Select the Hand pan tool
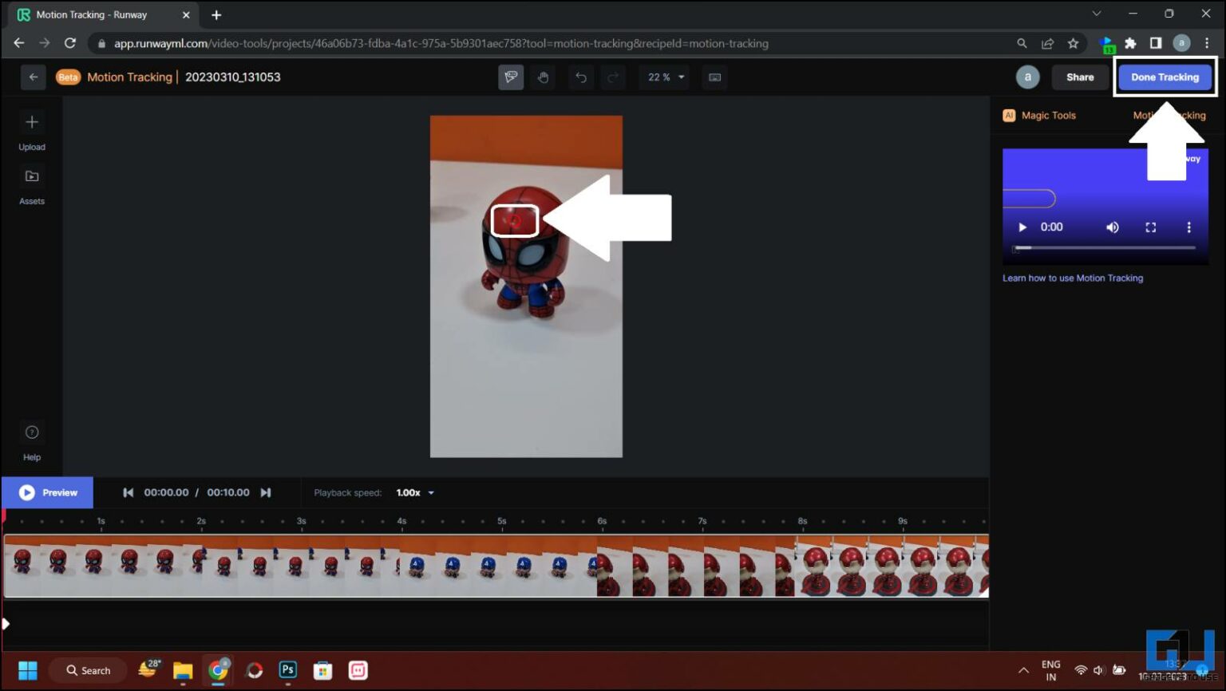1226x691 pixels. pyautogui.click(x=544, y=77)
